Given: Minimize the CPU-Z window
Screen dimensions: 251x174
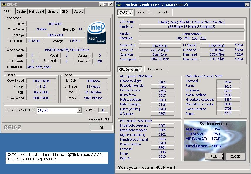Looking at the screenshot, I should 101,4.
